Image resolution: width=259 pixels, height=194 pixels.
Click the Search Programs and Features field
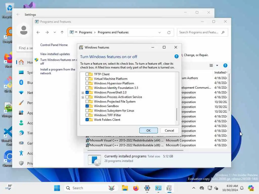[x=202, y=32]
